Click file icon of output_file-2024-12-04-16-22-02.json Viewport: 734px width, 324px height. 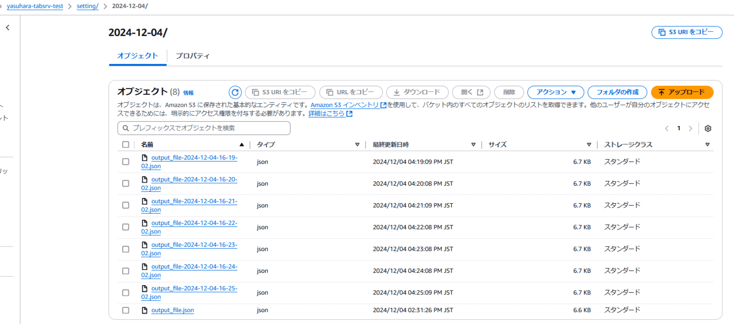tap(145, 223)
